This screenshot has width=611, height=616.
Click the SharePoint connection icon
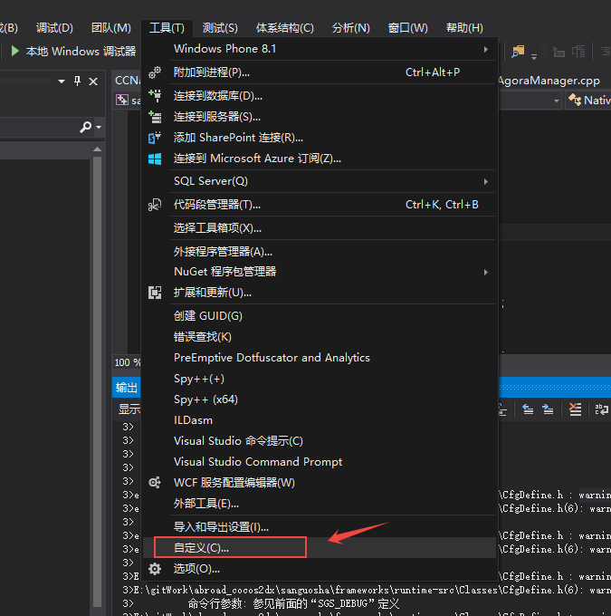155,138
